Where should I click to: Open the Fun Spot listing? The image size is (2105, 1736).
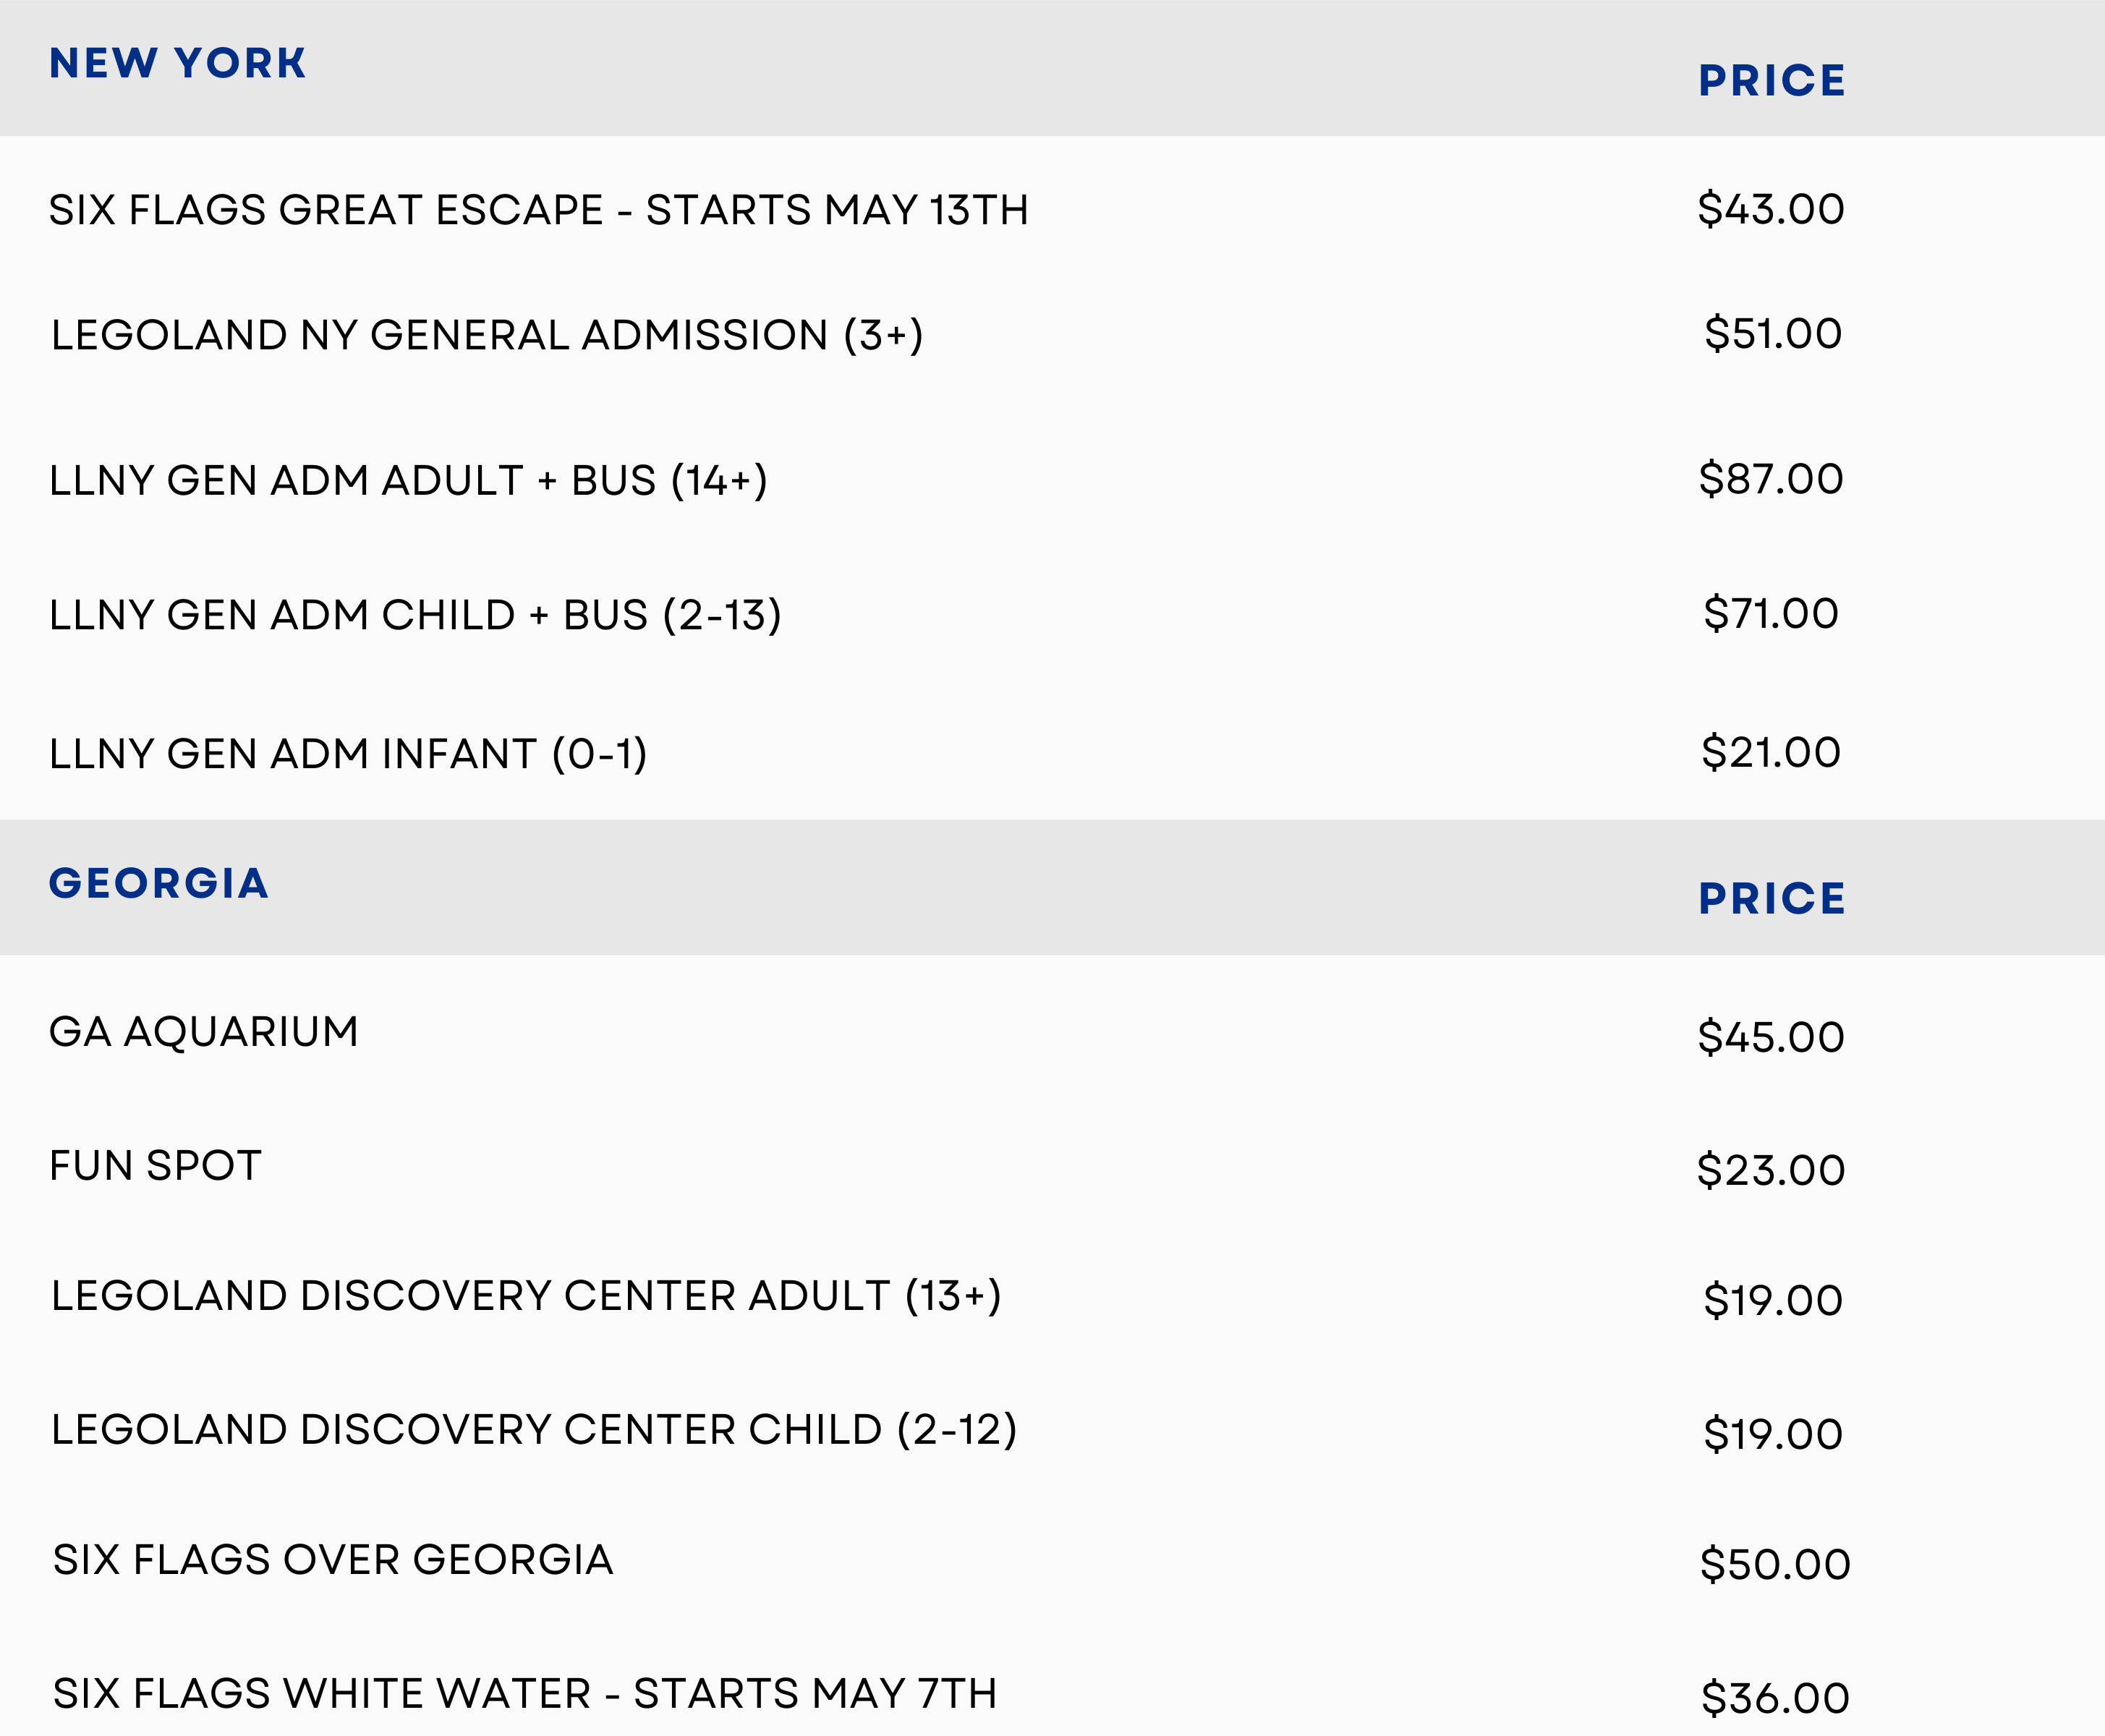point(156,1166)
